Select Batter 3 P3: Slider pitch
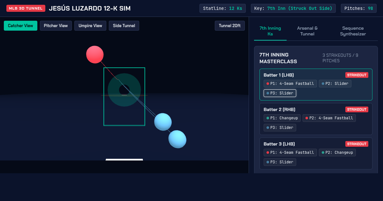The image size is (383, 201). coord(280,162)
